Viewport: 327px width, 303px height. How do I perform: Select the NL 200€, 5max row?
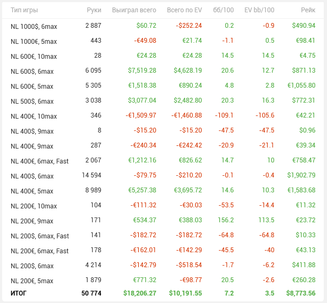(163, 281)
